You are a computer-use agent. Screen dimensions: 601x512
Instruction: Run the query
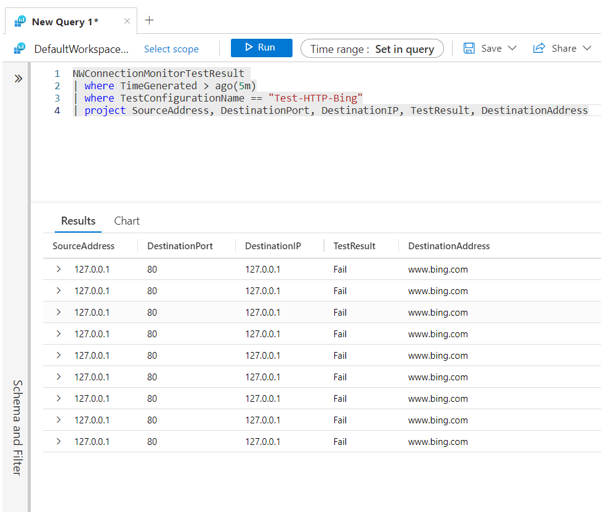point(262,48)
